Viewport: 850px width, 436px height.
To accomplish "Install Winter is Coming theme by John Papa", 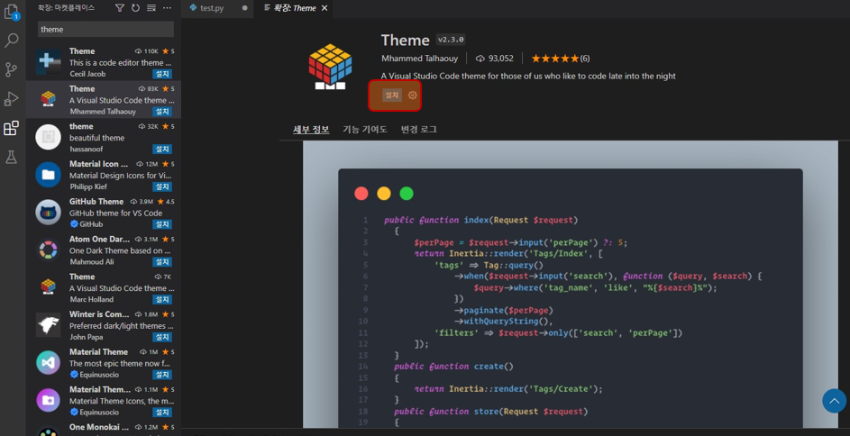I will pyautogui.click(x=162, y=338).
